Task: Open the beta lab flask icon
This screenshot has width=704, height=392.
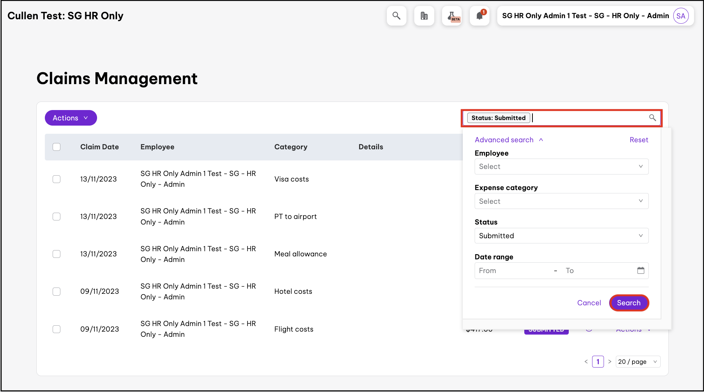Action: pyautogui.click(x=452, y=16)
